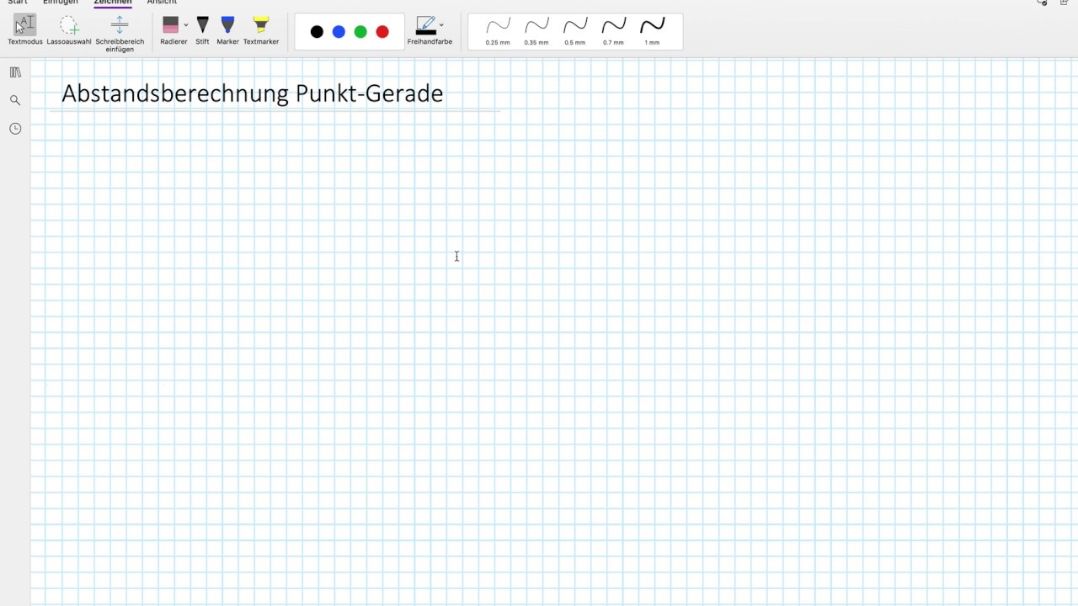Choose the Stift pen tool
The height and width of the screenshot is (606, 1078).
[202, 29]
